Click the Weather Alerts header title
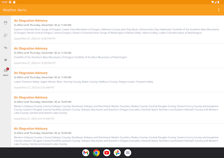Viewport: 224px width, 158px height. pos(14,10)
